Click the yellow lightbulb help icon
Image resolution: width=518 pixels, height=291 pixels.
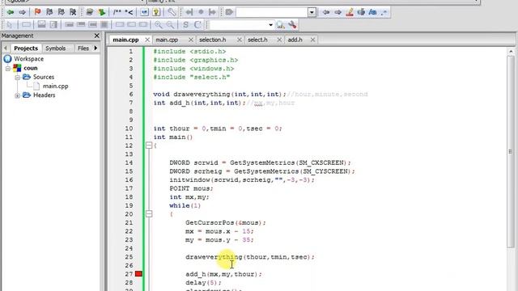156,13
